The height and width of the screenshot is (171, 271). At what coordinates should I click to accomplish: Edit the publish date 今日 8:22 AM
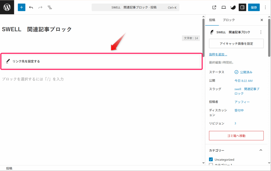(x=243, y=81)
